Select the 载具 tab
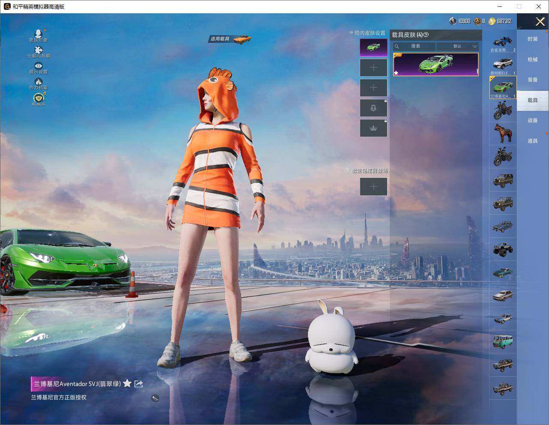 (532, 100)
